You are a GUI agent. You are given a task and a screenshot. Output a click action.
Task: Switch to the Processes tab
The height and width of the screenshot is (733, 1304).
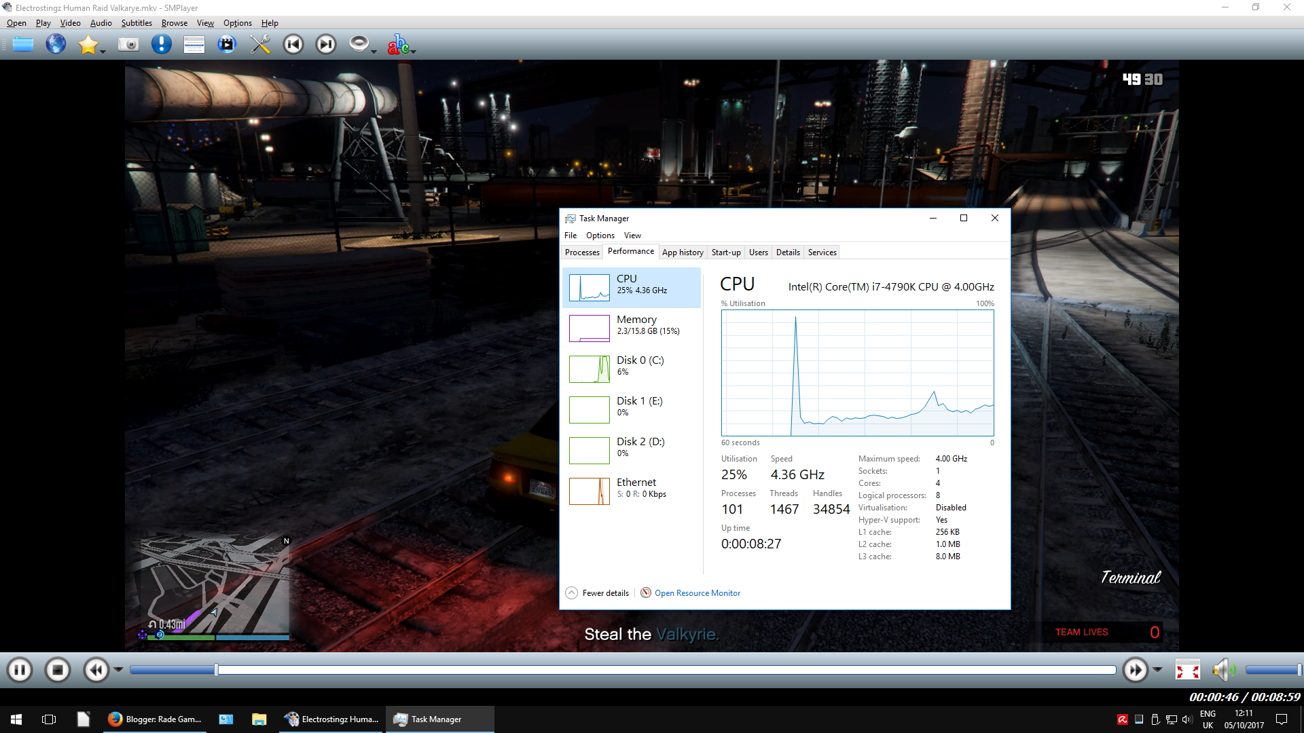(x=582, y=252)
